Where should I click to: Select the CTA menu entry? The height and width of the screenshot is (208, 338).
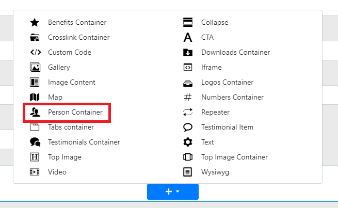point(207,38)
